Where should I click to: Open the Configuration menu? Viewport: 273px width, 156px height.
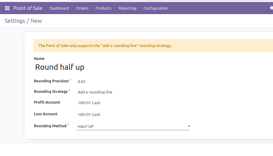click(x=156, y=8)
